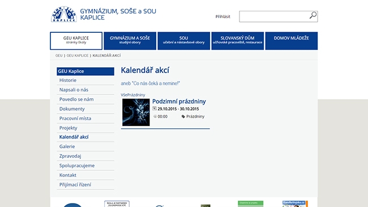Open the Gymnázium a SOŠE tab
Image resolution: width=368 pixels, height=207 pixels.
[x=130, y=41]
